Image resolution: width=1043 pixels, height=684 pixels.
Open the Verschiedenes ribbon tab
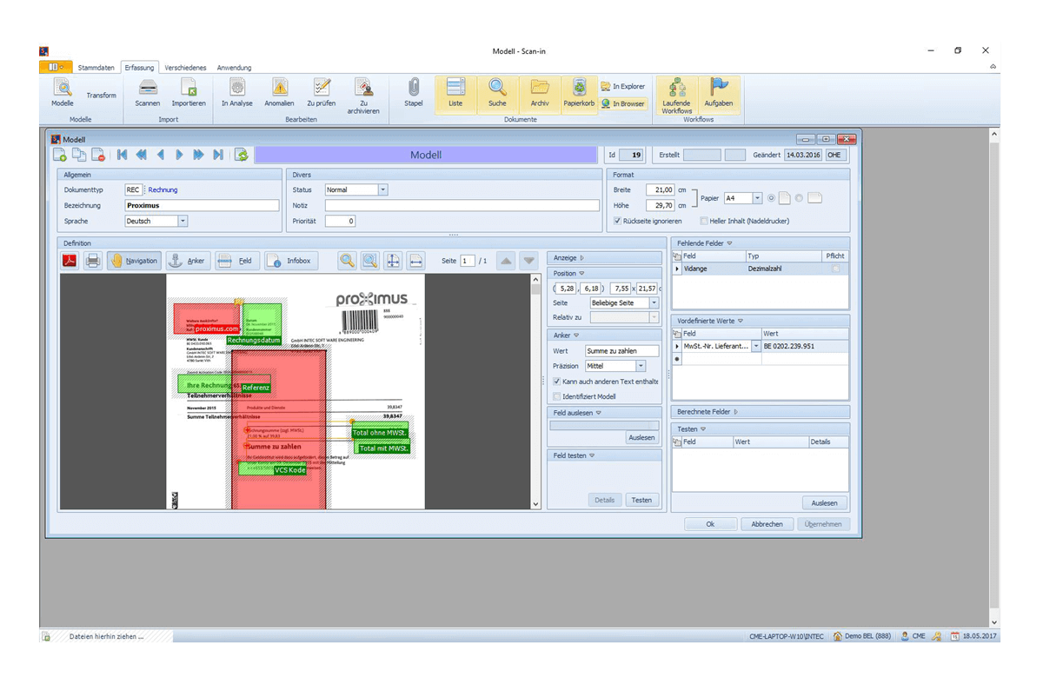coord(185,67)
